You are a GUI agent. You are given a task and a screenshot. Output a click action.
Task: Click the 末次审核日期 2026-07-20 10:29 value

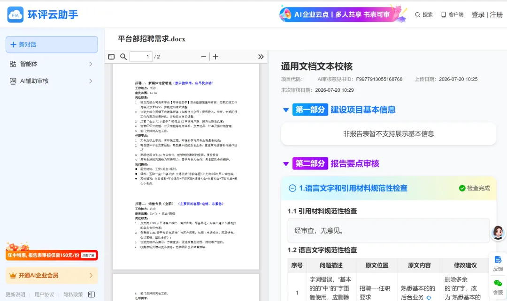pos(334,90)
